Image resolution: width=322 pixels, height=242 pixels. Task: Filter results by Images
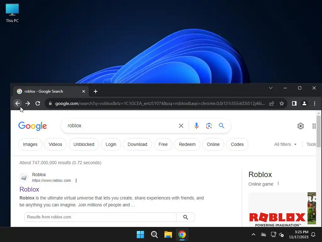[x=30, y=144]
